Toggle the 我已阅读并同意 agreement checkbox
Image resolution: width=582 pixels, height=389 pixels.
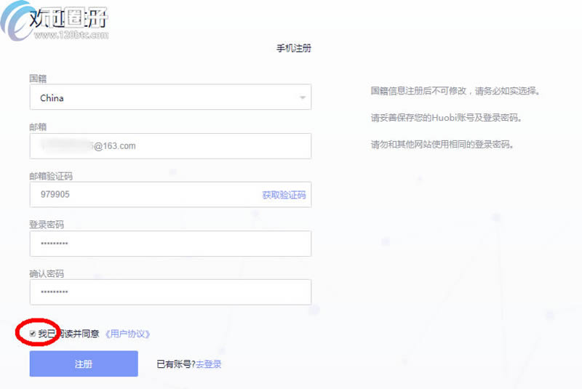(33, 334)
